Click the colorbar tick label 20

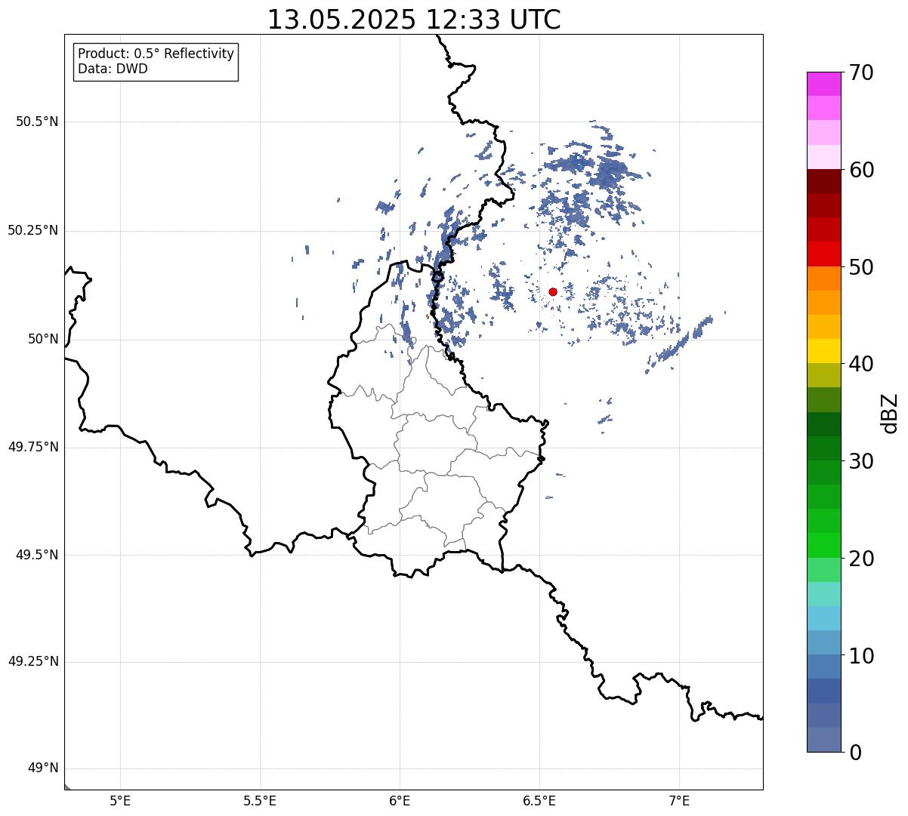861,559
